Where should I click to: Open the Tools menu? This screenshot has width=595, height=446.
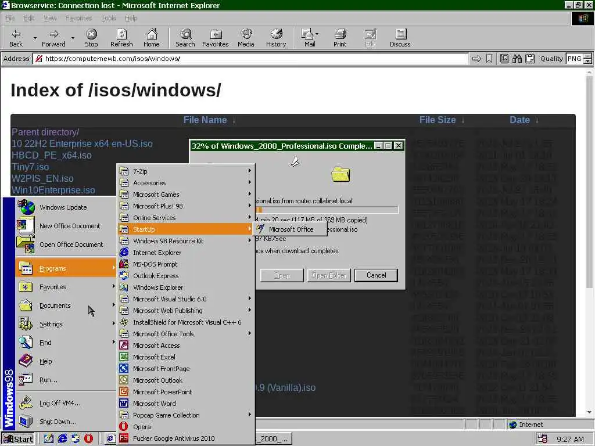click(109, 18)
